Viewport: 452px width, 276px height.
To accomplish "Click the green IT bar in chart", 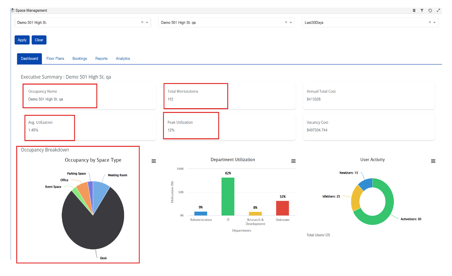I will tap(228, 196).
